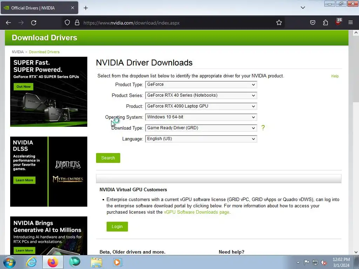Open a new tab with the plus button

pos(86,8)
